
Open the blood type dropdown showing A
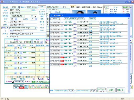pyautogui.click(x=36, y=19)
